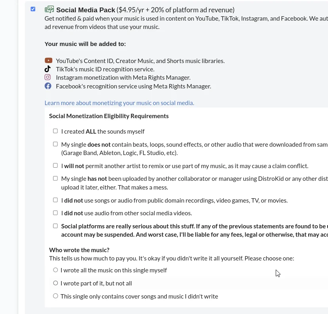This screenshot has height=314, width=328.
Task: Click the 'Social Media Pack' heading text
Action: pos(86,10)
